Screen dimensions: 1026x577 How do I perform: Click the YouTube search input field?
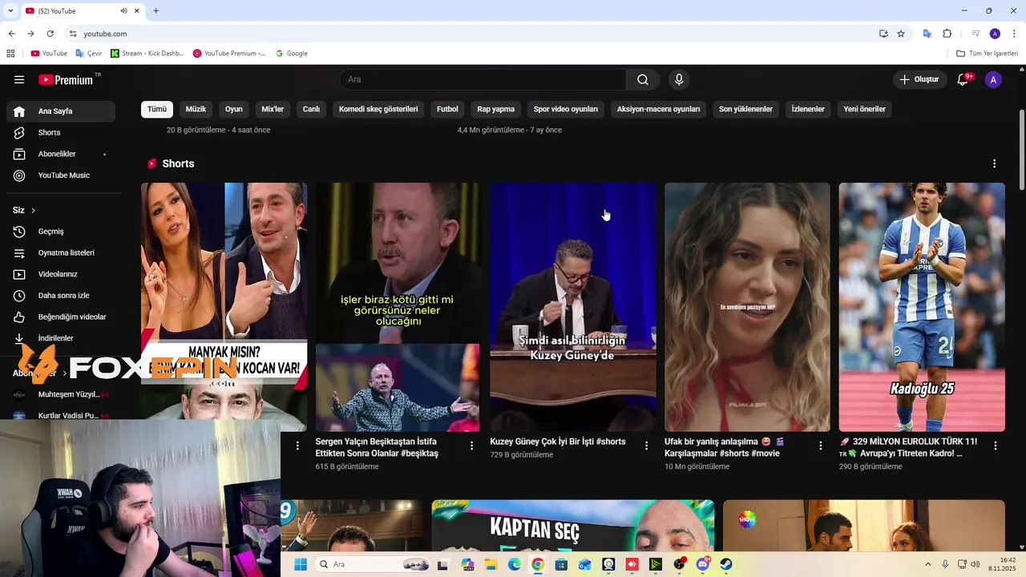click(x=483, y=79)
